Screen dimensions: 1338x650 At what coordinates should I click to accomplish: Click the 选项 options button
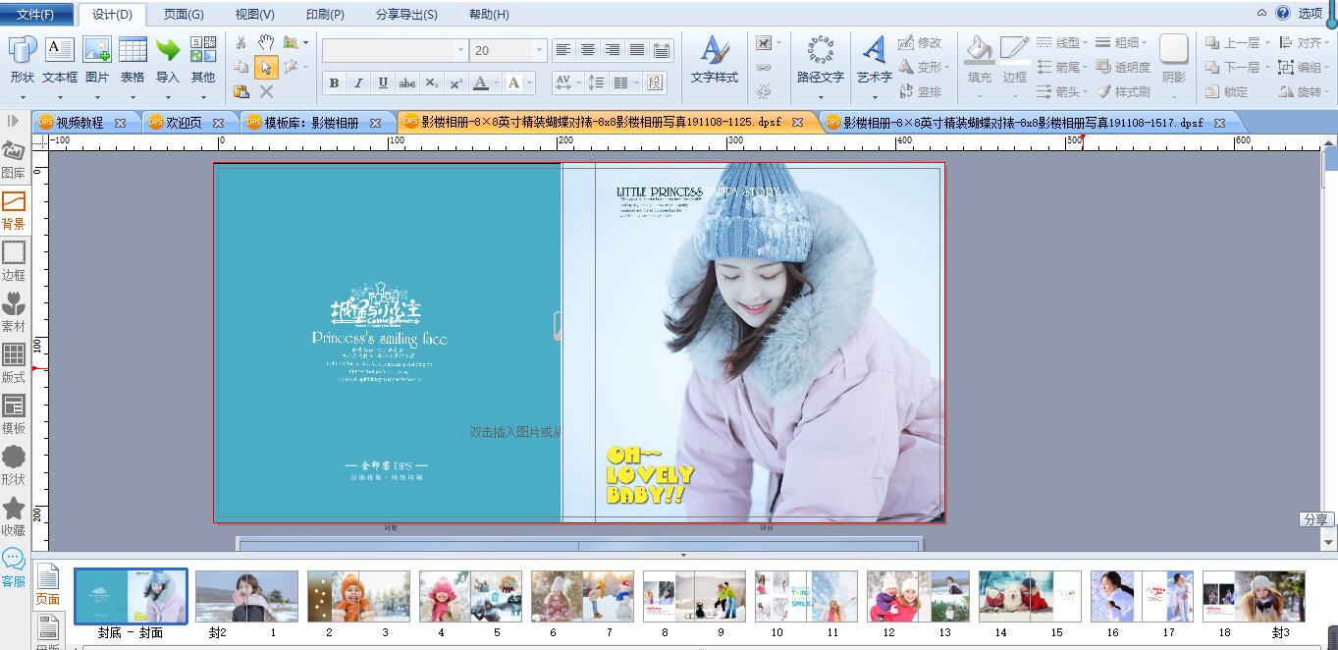[x=1310, y=13]
